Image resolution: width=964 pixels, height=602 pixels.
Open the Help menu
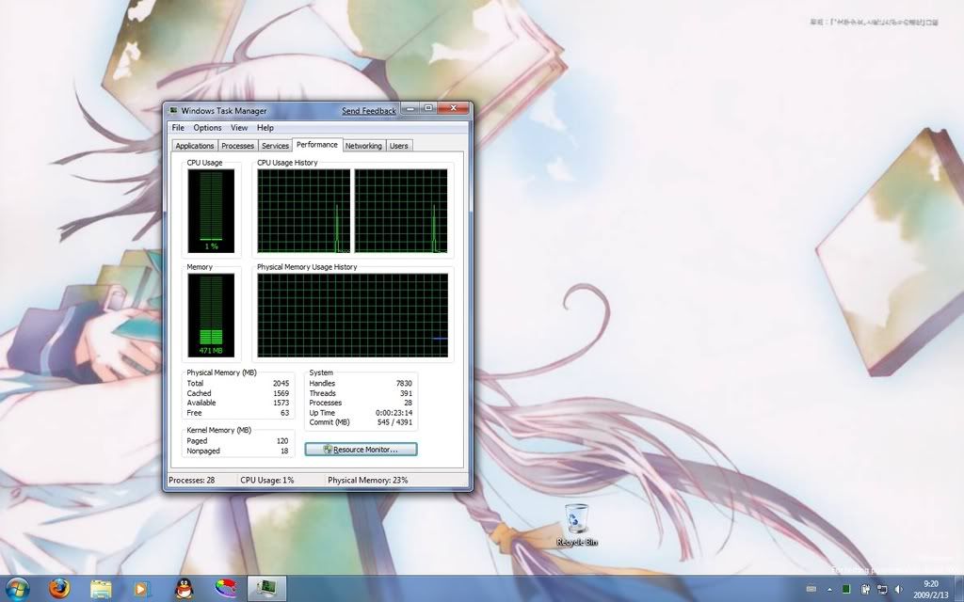tap(265, 128)
